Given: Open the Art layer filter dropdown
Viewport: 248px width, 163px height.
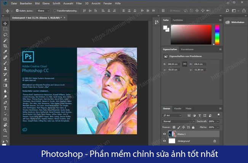Looking at the screenshot, I should click(x=172, y=115).
